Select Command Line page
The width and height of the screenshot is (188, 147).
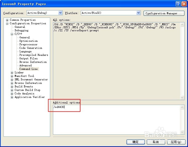pyautogui.click(x=29, y=69)
